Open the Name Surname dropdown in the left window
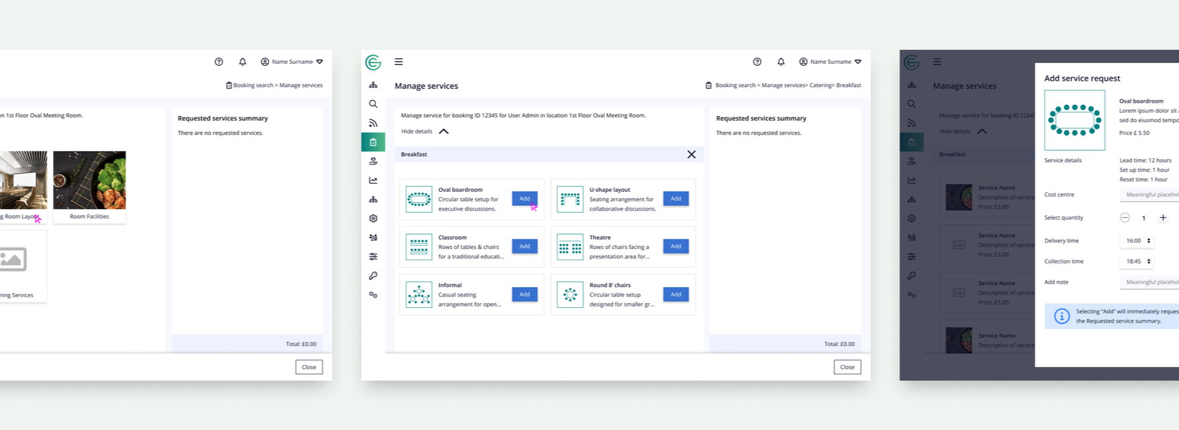The height and width of the screenshot is (430, 1179). coord(291,62)
